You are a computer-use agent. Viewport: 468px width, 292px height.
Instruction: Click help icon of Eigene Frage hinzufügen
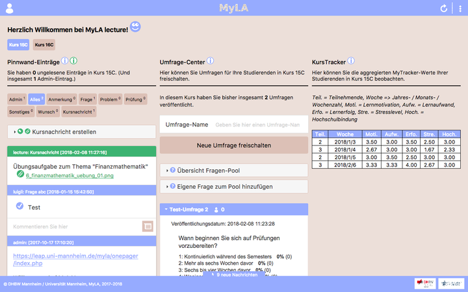[172, 186]
